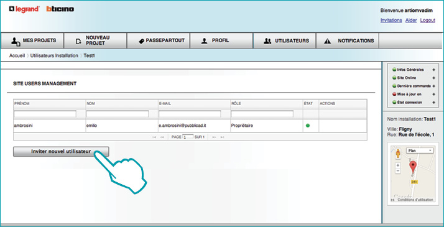Zoom in on the map

click(x=398, y=165)
